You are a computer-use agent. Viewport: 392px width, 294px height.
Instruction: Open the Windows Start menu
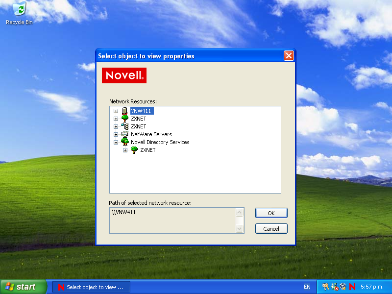click(24, 287)
